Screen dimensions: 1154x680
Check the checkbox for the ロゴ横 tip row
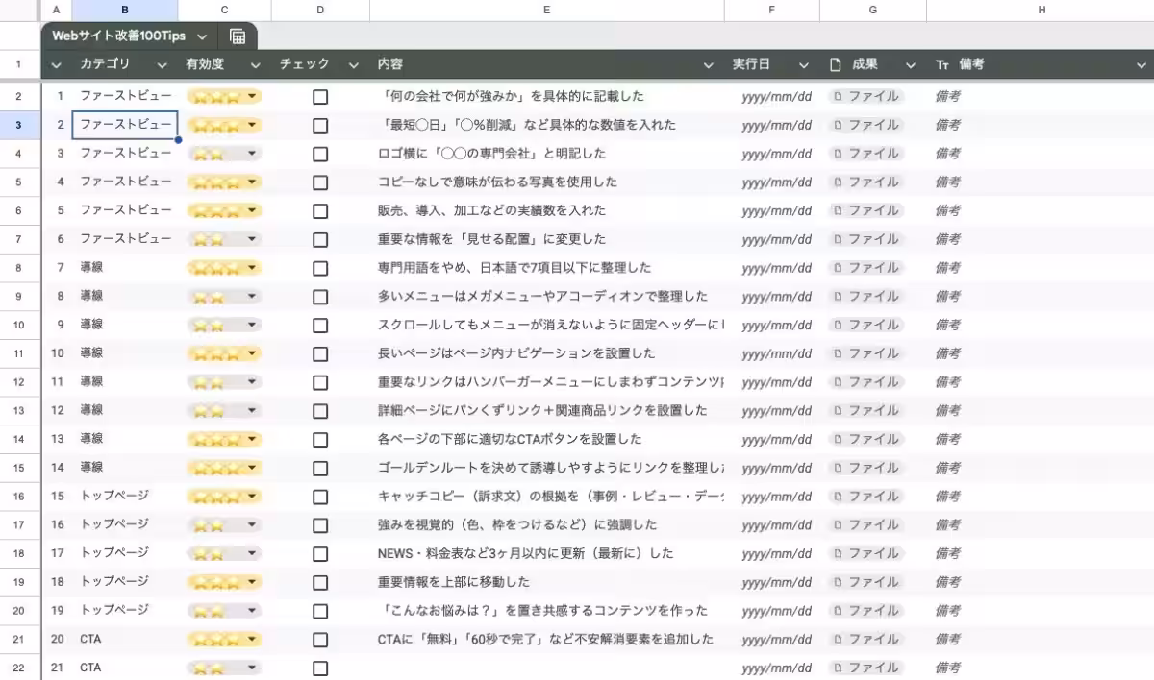(x=319, y=153)
